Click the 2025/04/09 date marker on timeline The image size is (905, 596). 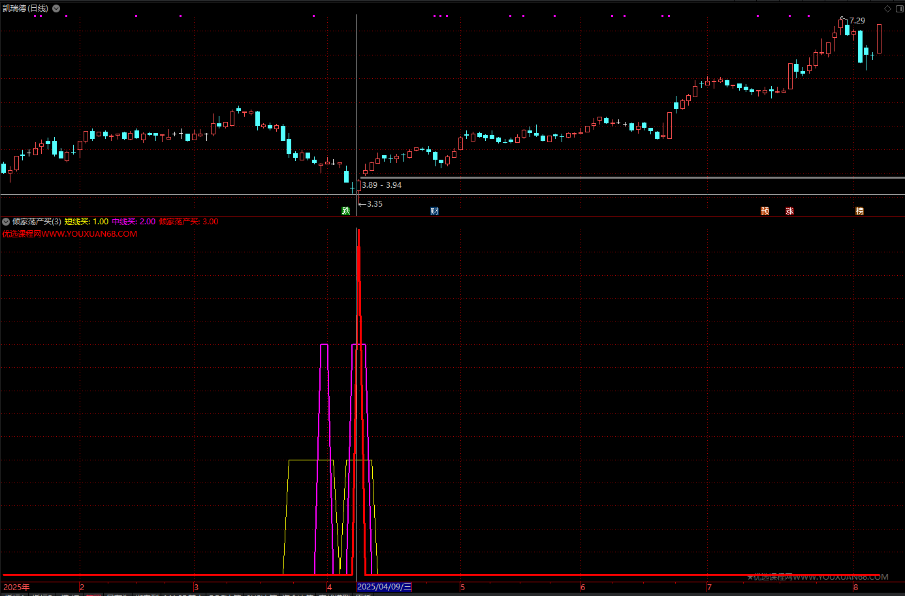[x=384, y=587]
